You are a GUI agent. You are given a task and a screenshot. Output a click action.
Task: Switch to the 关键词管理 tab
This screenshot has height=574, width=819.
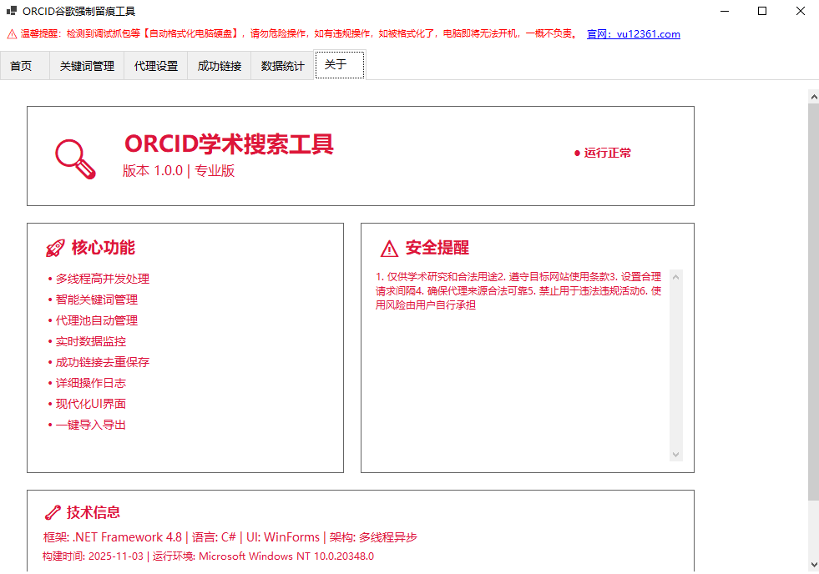pos(87,66)
